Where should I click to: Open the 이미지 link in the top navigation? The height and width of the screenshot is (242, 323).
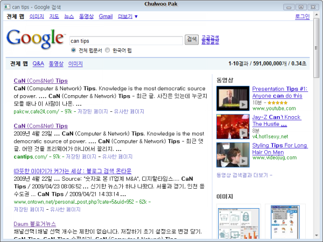coord(37,16)
